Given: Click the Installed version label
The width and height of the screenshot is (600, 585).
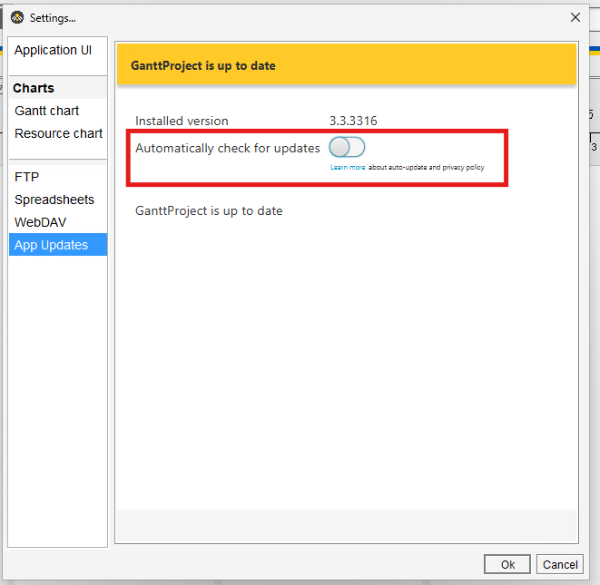Looking at the screenshot, I should point(182,121).
